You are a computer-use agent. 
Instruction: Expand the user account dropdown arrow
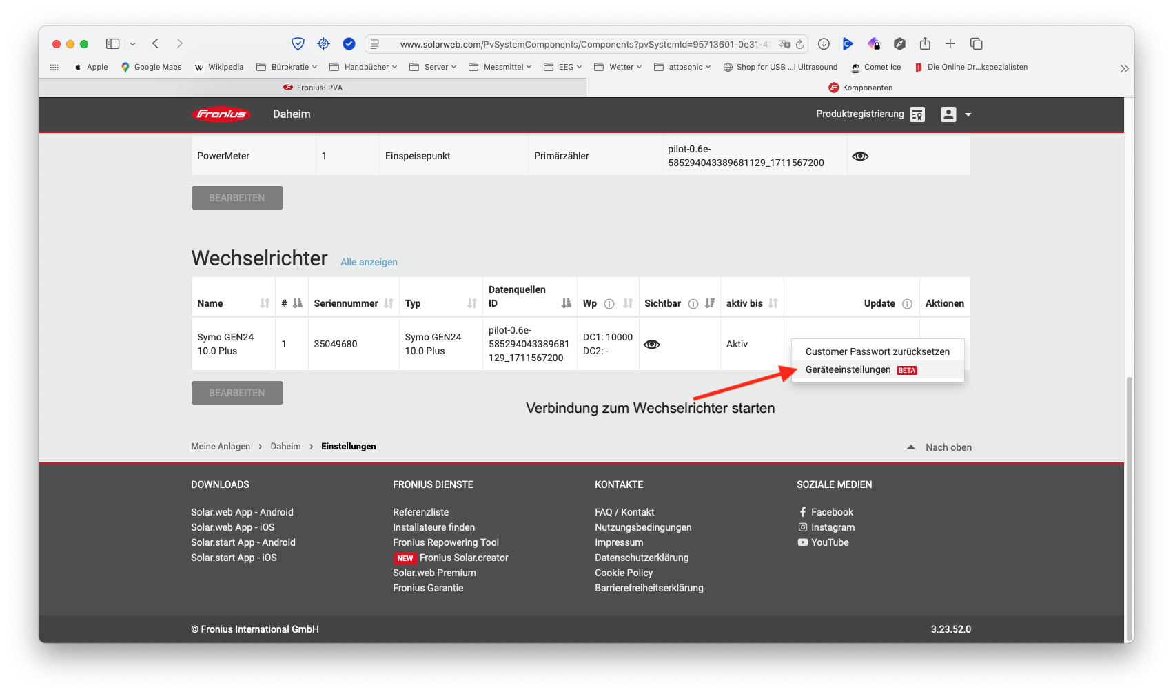[968, 115]
